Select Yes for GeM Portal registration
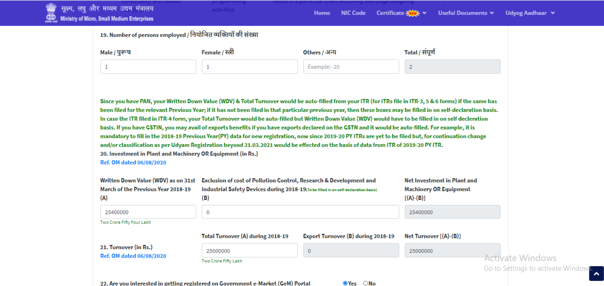Screen dimensions: 604x286 (x=345, y=283)
